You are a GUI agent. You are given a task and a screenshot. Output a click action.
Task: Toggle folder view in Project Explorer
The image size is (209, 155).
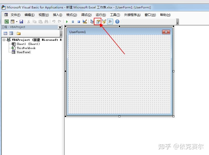[x=18, y=33]
